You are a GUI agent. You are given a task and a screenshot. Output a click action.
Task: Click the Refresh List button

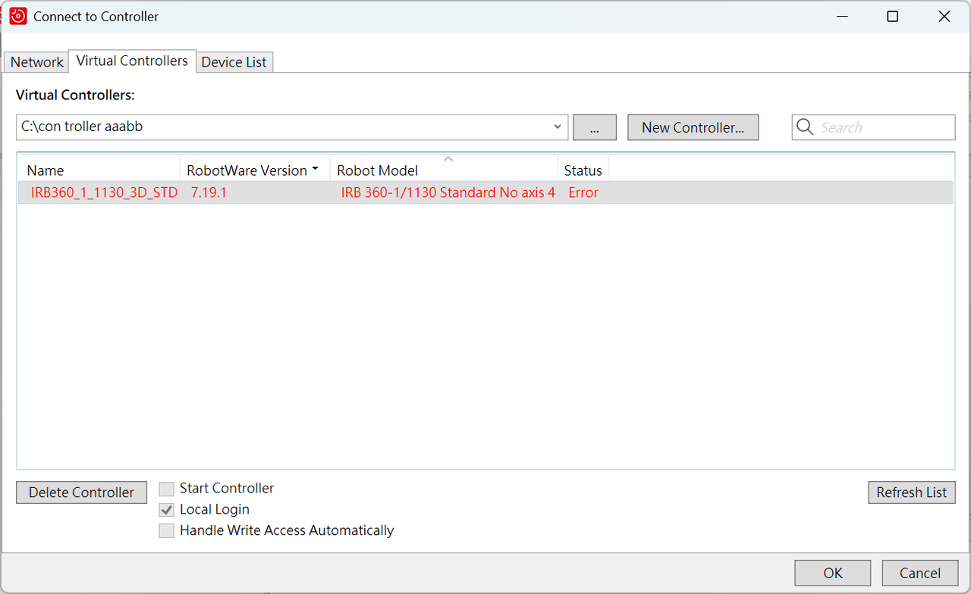point(911,492)
